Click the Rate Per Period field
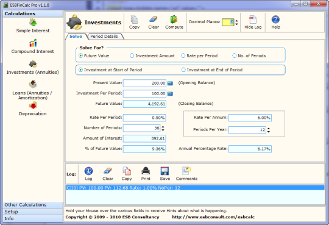 click(144, 118)
